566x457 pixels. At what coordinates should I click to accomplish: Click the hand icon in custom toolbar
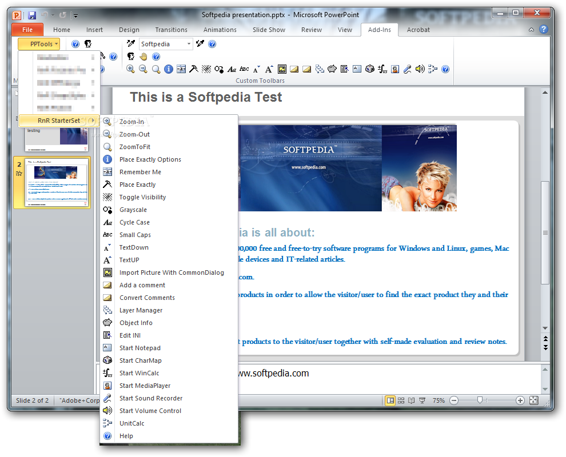pyautogui.click(x=144, y=57)
